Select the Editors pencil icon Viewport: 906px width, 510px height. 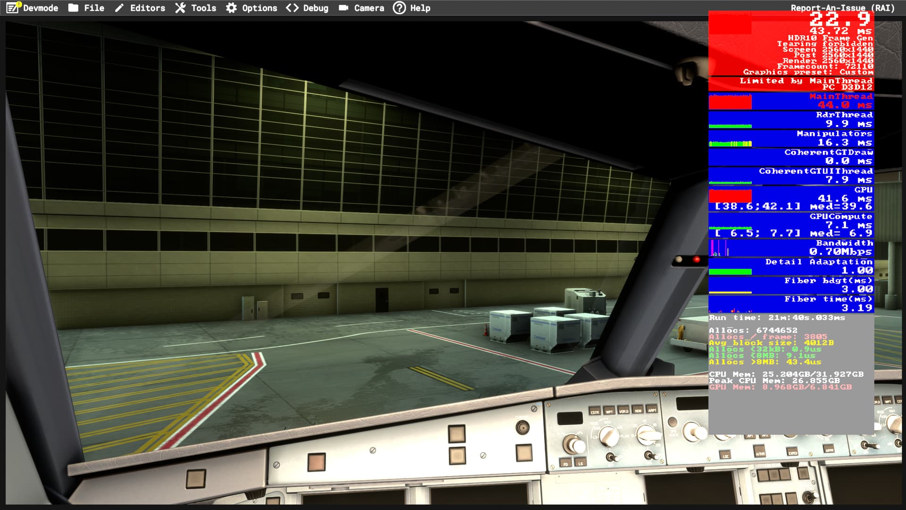(118, 8)
